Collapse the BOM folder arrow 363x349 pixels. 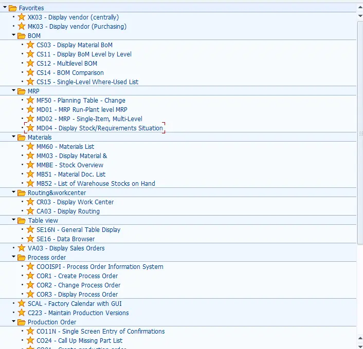[14, 35]
